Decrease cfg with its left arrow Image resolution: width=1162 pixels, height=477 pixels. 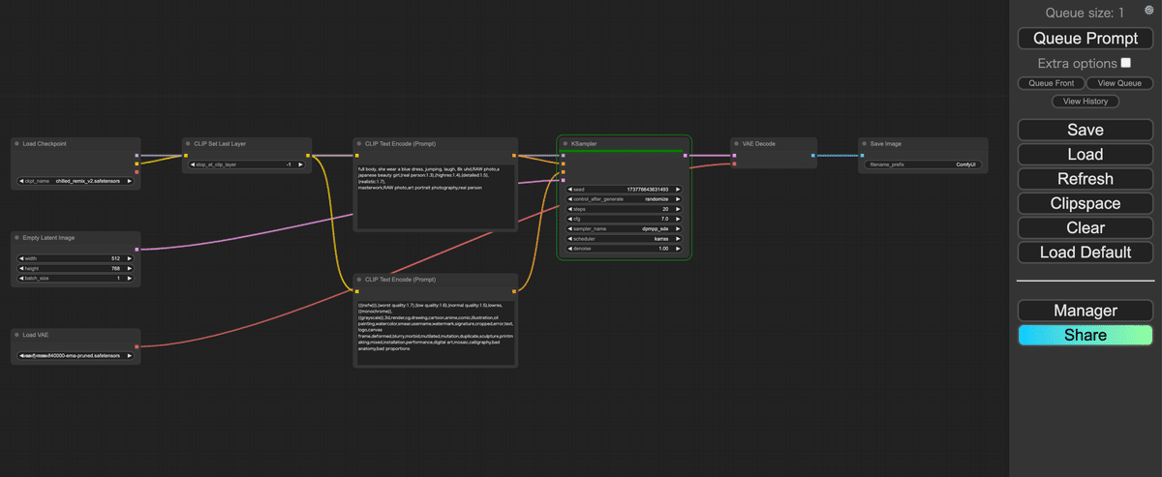[570, 219]
